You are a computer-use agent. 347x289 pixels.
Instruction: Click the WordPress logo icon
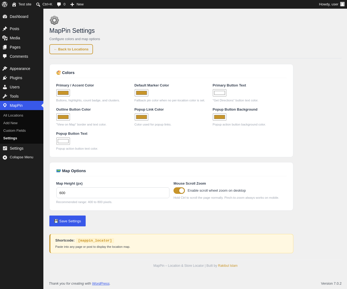click(x=5, y=4)
